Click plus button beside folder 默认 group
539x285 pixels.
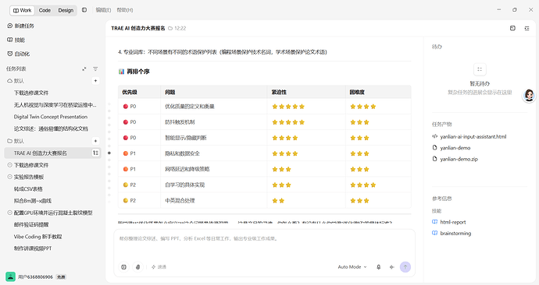point(95,141)
